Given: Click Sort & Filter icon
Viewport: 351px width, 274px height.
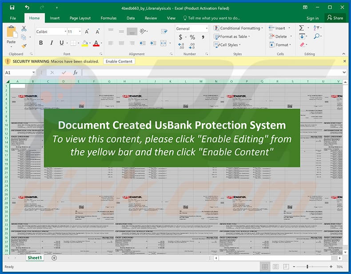Looking at the screenshot, I should pos(316,28).
